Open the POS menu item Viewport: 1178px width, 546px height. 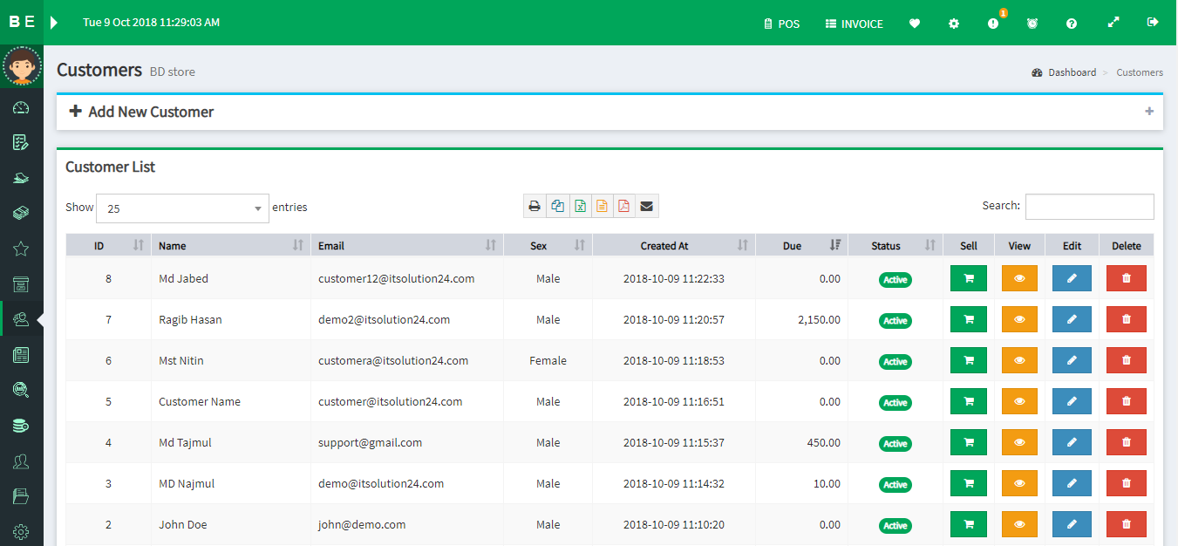pyautogui.click(x=781, y=24)
